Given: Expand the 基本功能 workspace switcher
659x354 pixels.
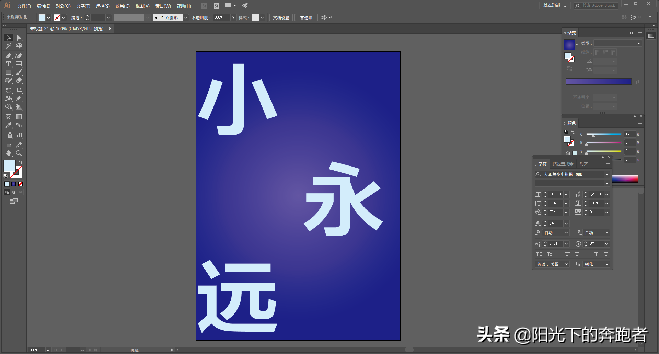Looking at the screenshot, I should pos(555,5).
